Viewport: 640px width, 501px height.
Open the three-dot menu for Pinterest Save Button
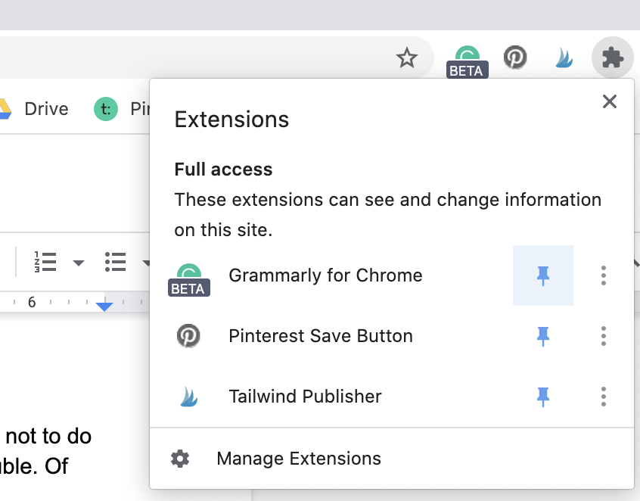point(603,336)
